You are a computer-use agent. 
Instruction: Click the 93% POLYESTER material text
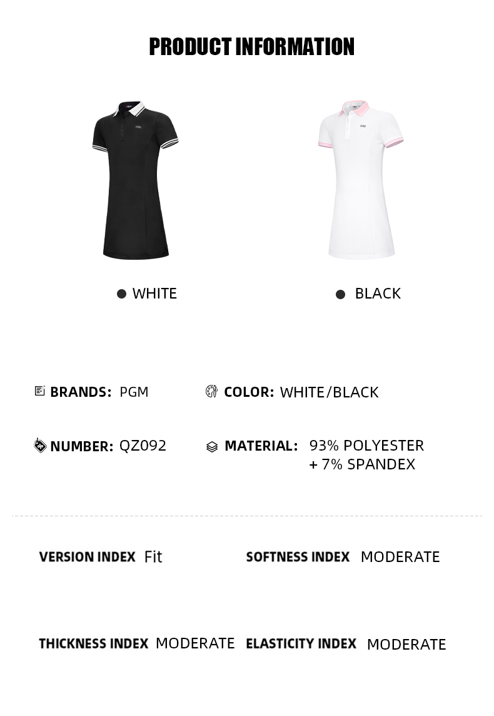[366, 446]
